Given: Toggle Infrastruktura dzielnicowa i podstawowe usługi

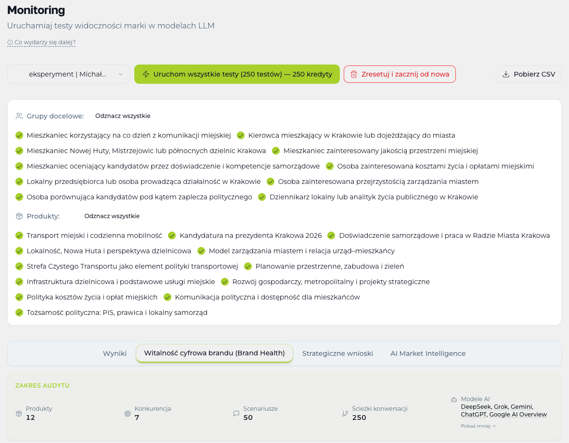Looking at the screenshot, I should coord(19,282).
